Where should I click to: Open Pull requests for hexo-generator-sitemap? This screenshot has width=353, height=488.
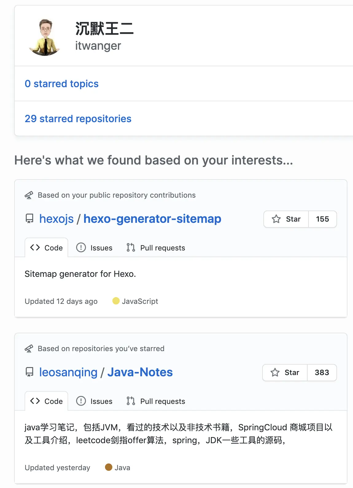coord(156,248)
